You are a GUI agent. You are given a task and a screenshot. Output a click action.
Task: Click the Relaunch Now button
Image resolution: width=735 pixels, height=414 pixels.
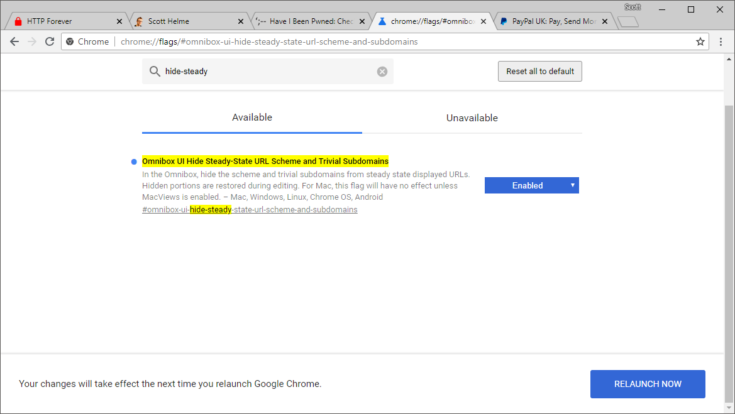click(x=648, y=384)
